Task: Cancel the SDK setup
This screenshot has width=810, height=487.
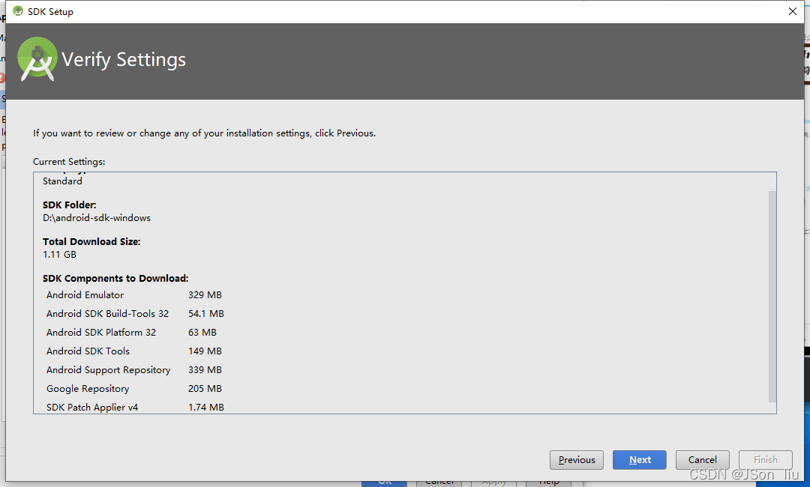Action: [x=703, y=460]
